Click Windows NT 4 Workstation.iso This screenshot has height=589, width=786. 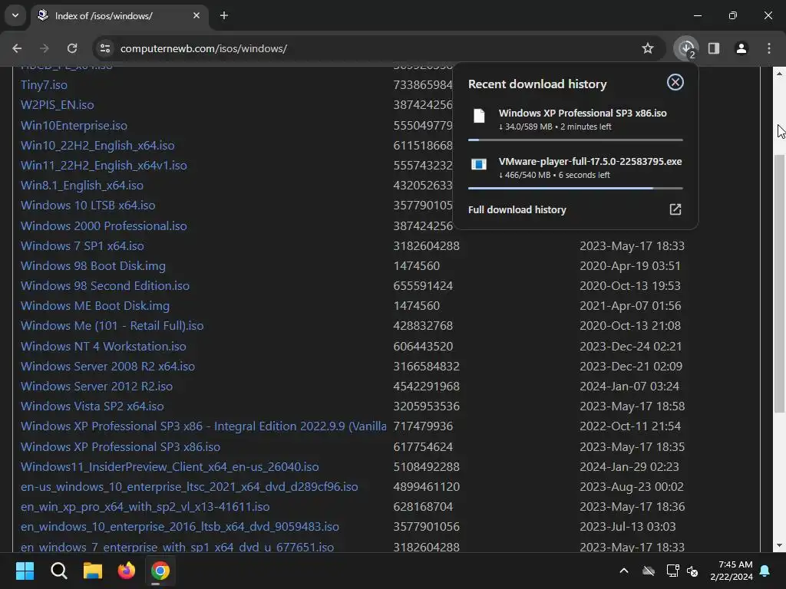[x=104, y=346]
